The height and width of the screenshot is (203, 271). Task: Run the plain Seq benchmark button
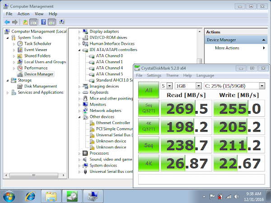pyautogui.click(x=149, y=145)
